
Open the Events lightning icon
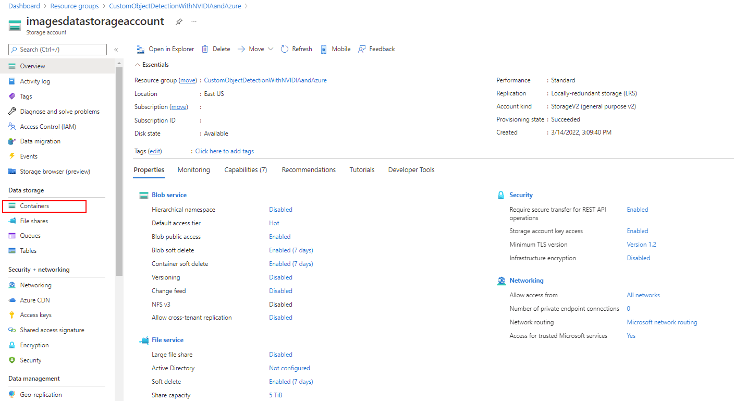click(12, 156)
